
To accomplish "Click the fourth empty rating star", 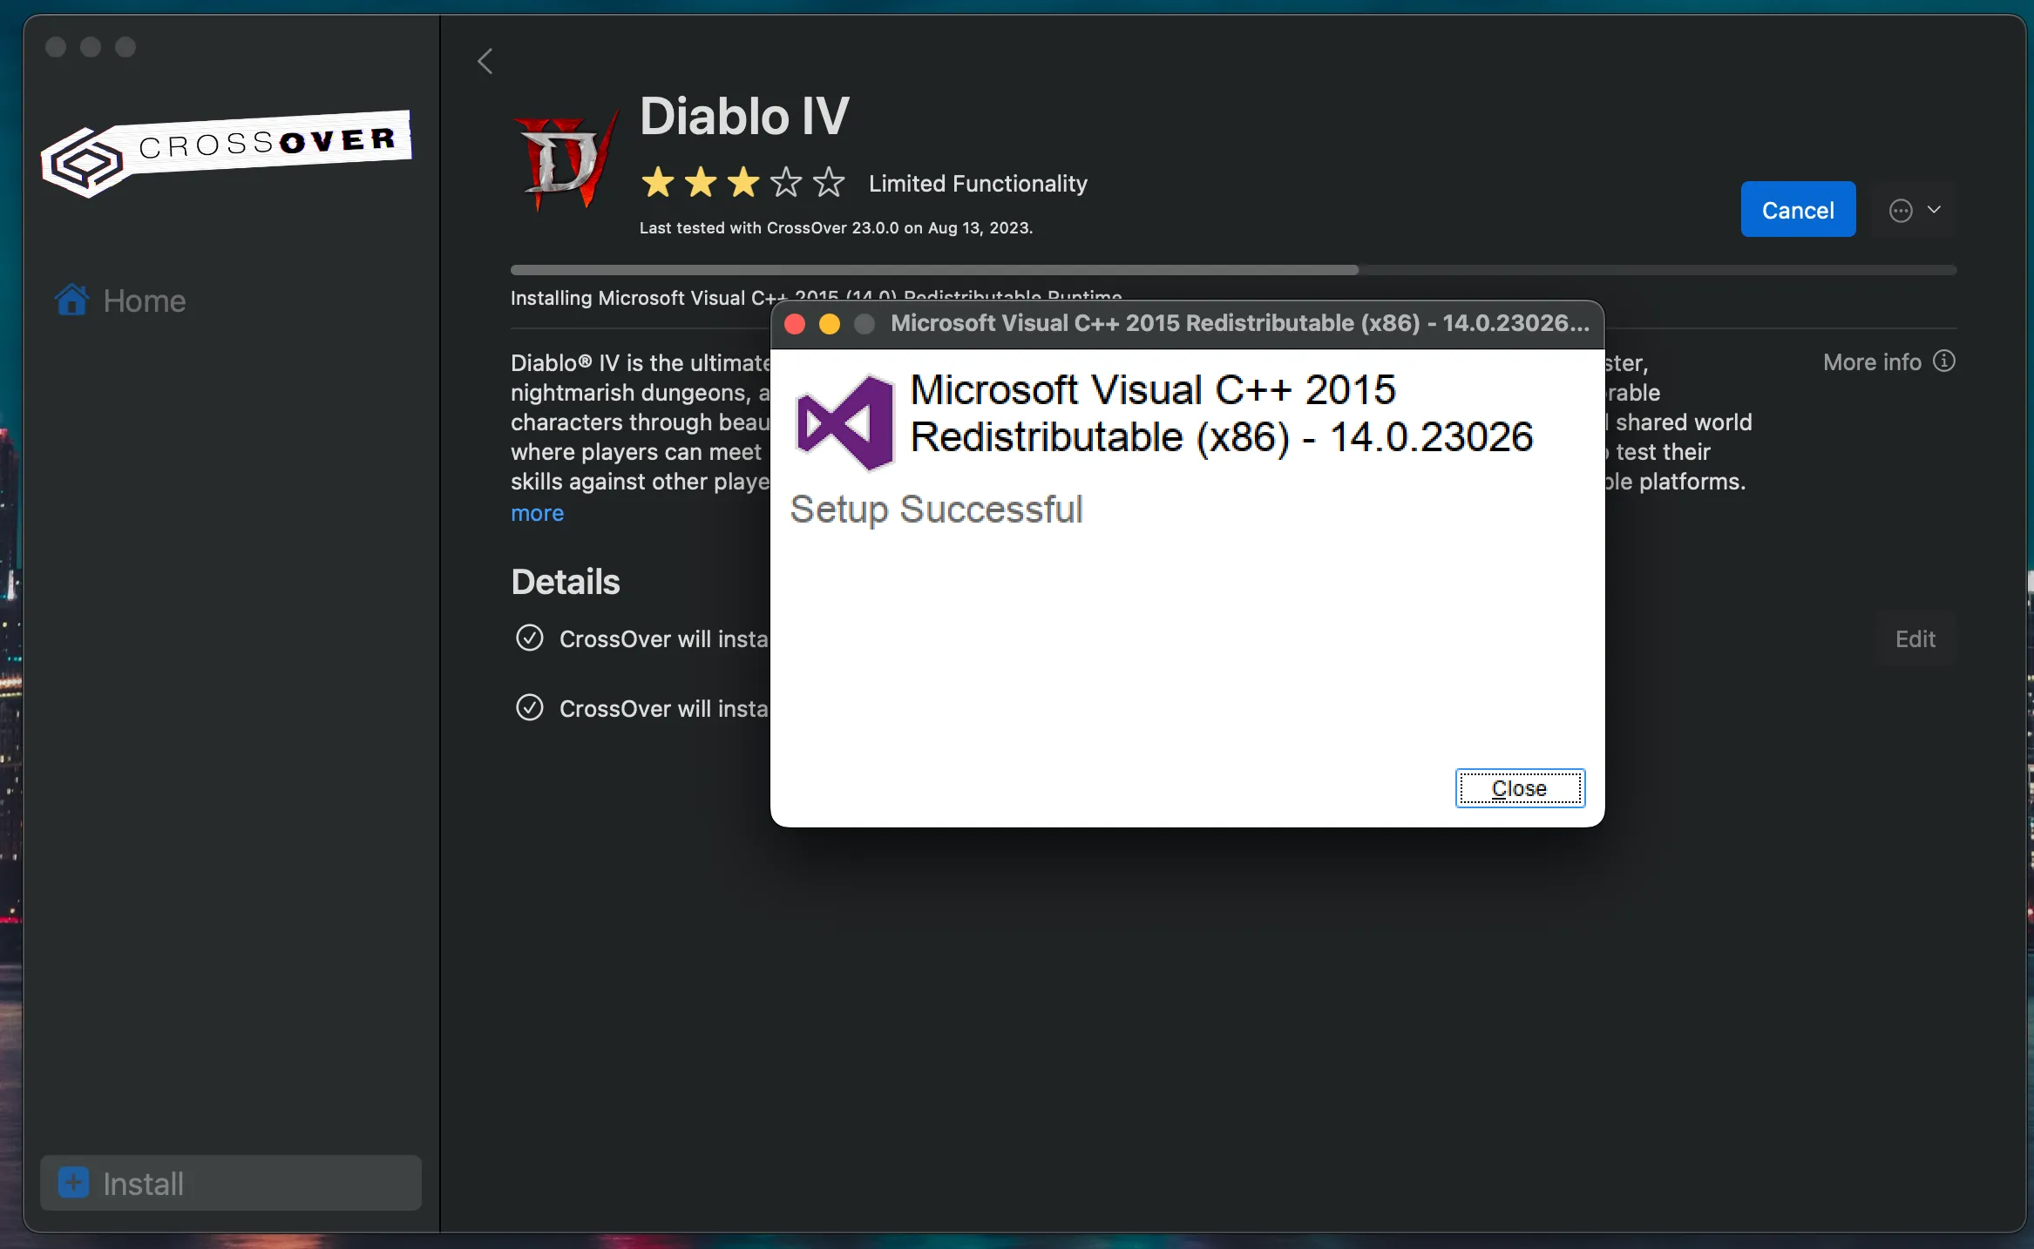I will (x=786, y=183).
